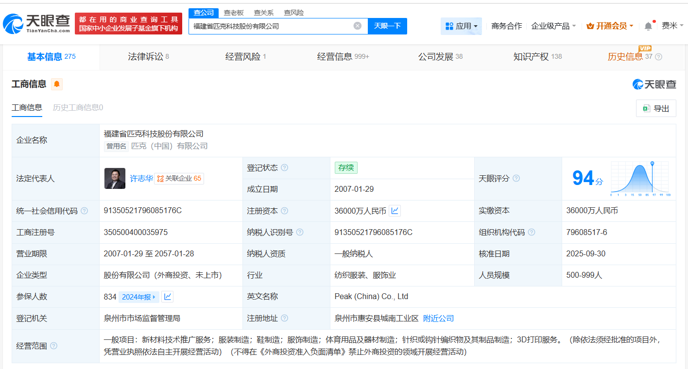Click the 天眼一下 search button

point(387,26)
